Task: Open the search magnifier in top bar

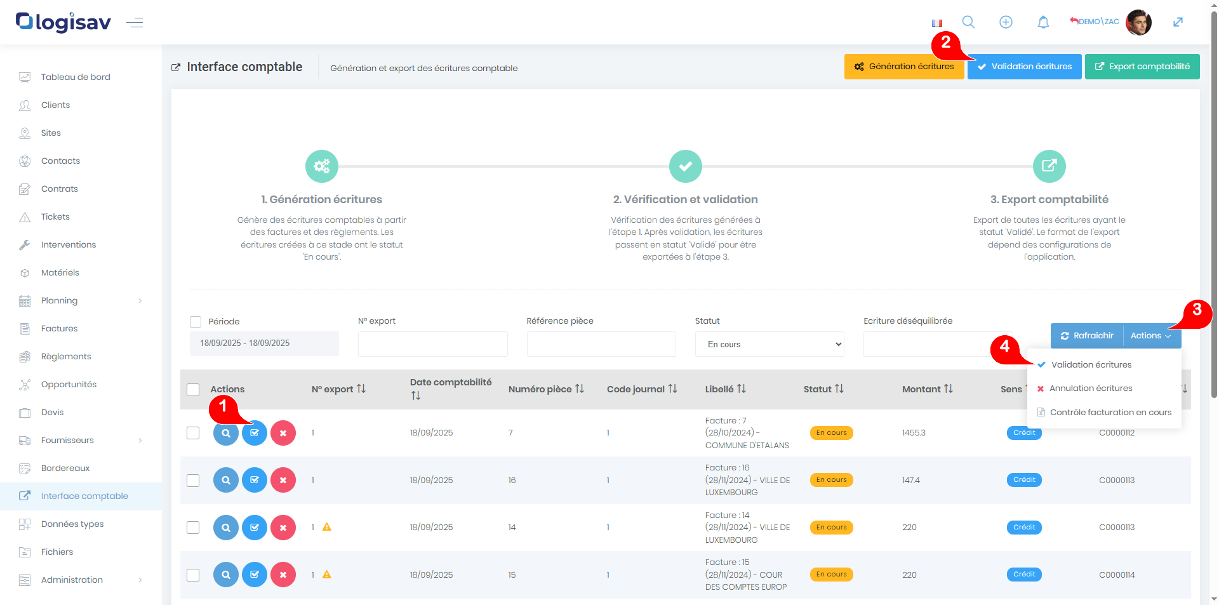Action: [x=968, y=22]
